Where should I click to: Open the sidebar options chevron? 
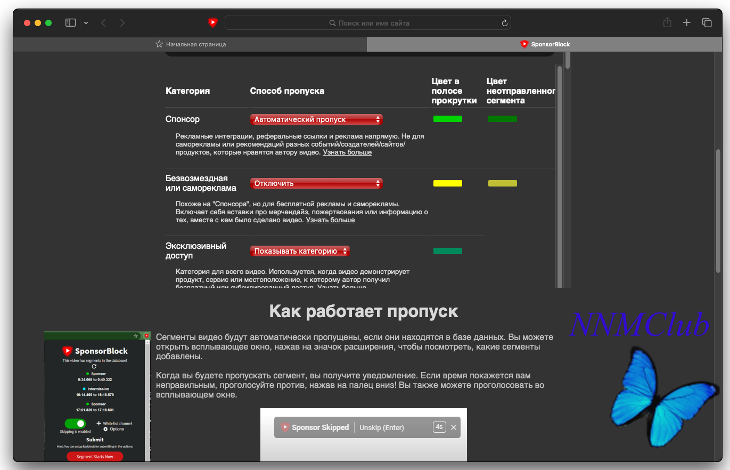86,23
